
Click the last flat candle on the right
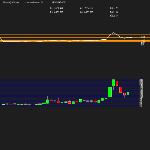coord(132,93)
